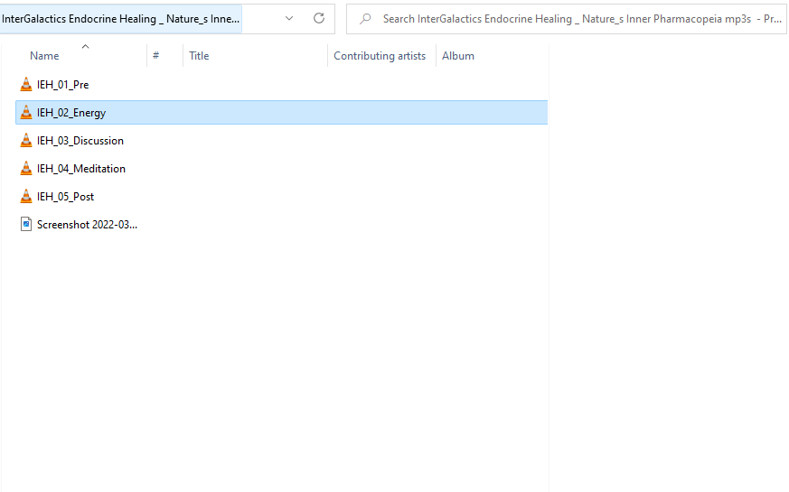The width and height of the screenshot is (789, 492).
Task: Click the VLC icon beside IEH_04_Meditation
Action: pos(26,168)
